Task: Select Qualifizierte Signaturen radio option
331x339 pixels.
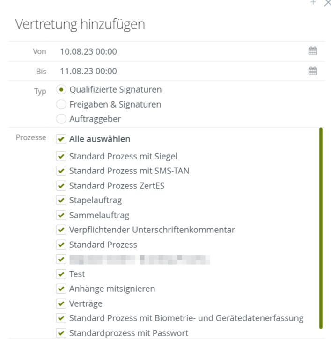Action: click(61, 89)
